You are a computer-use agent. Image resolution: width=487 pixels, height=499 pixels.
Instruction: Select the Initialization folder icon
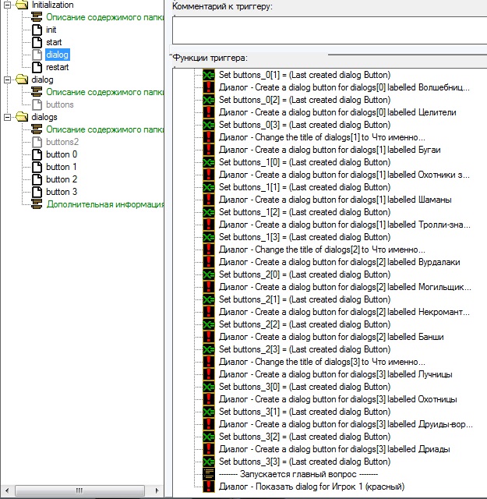pyautogui.click(x=22, y=5)
